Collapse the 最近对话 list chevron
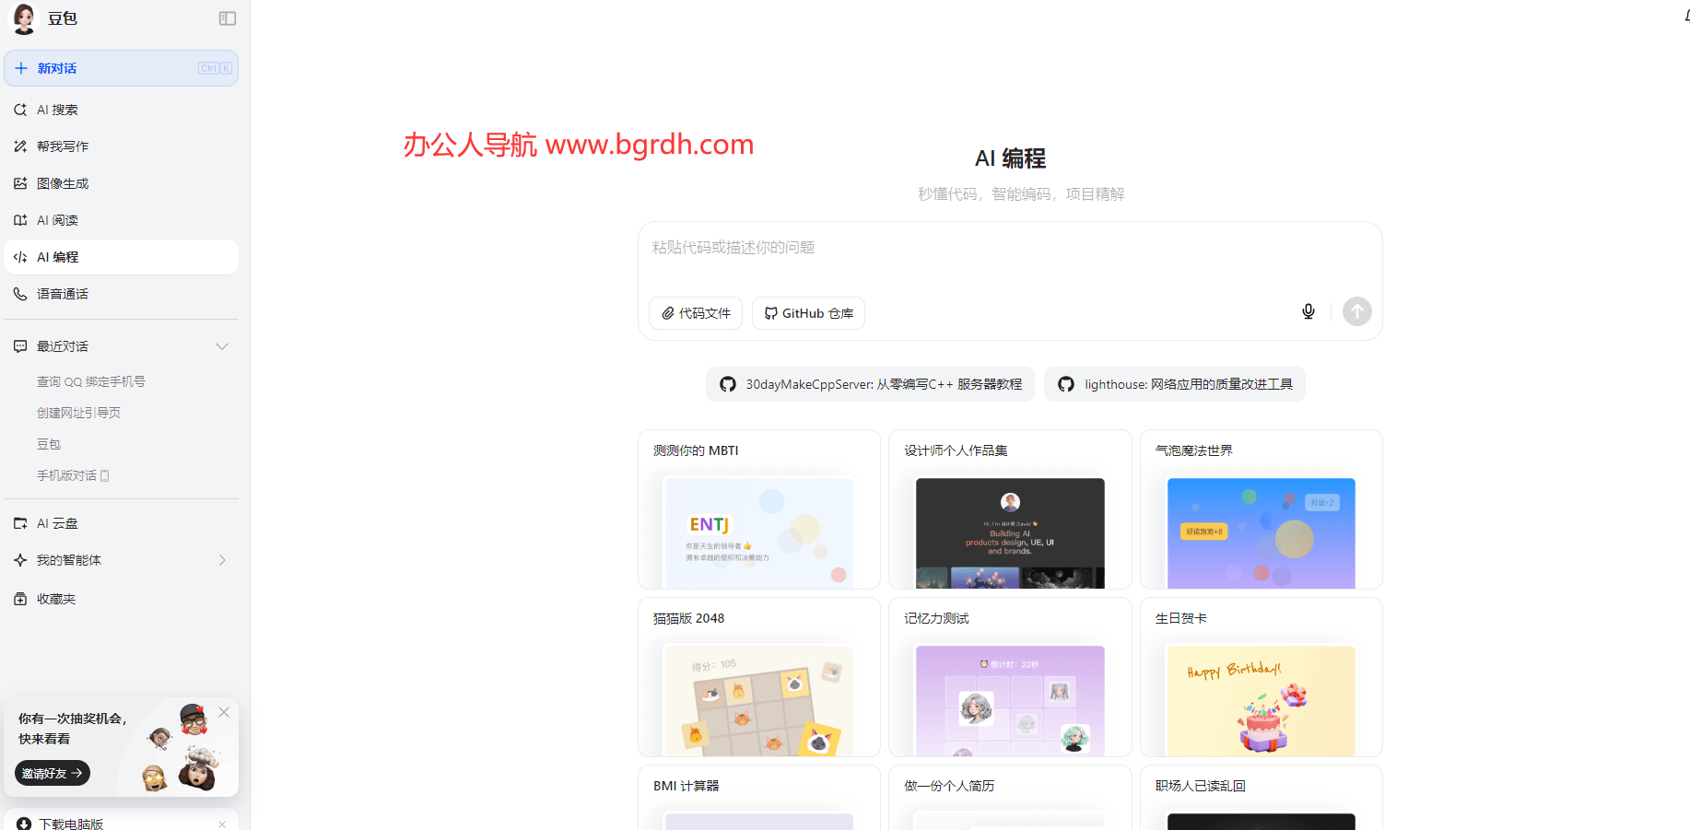The width and height of the screenshot is (1690, 830). 222,346
